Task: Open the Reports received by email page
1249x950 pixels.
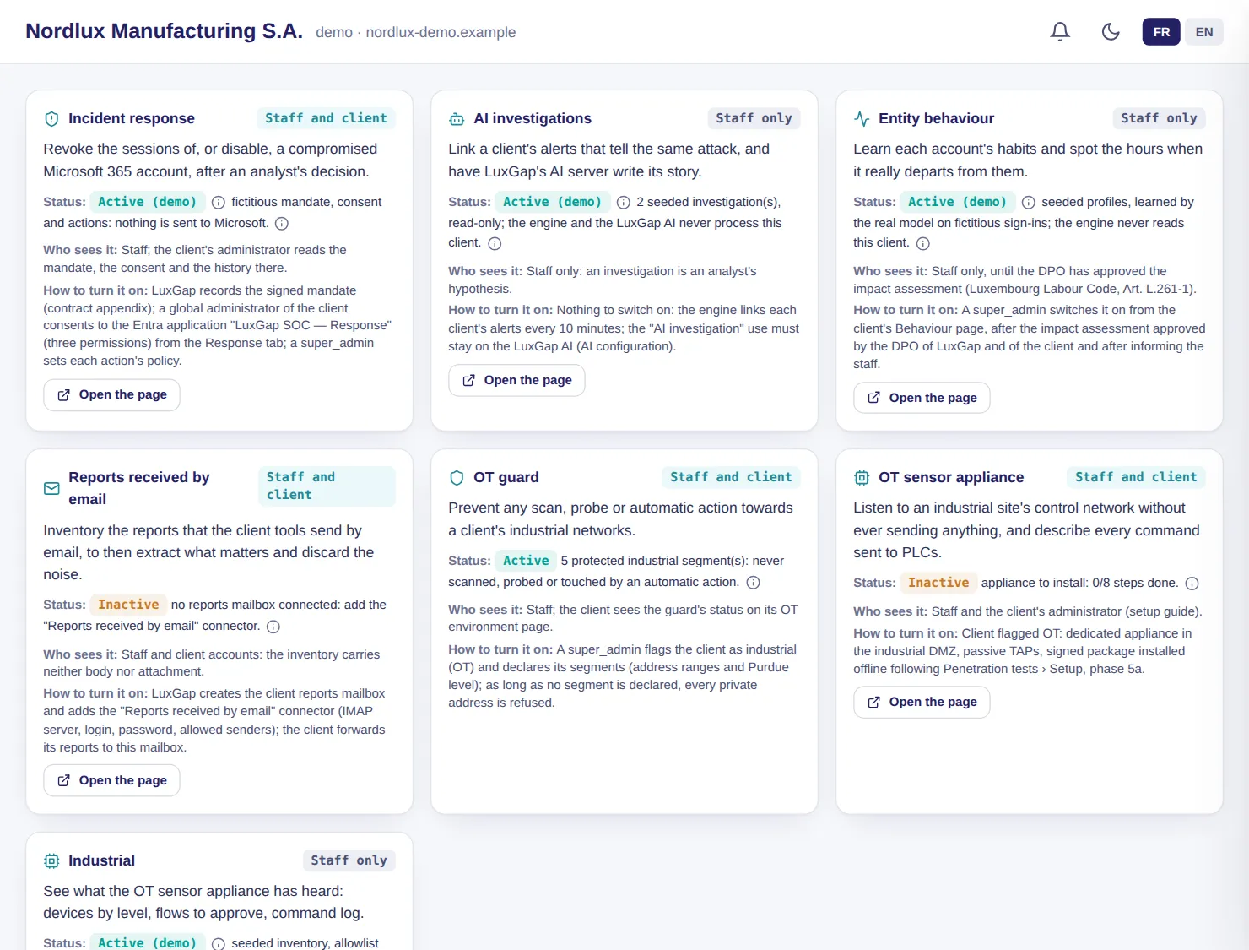Action: (x=111, y=781)
